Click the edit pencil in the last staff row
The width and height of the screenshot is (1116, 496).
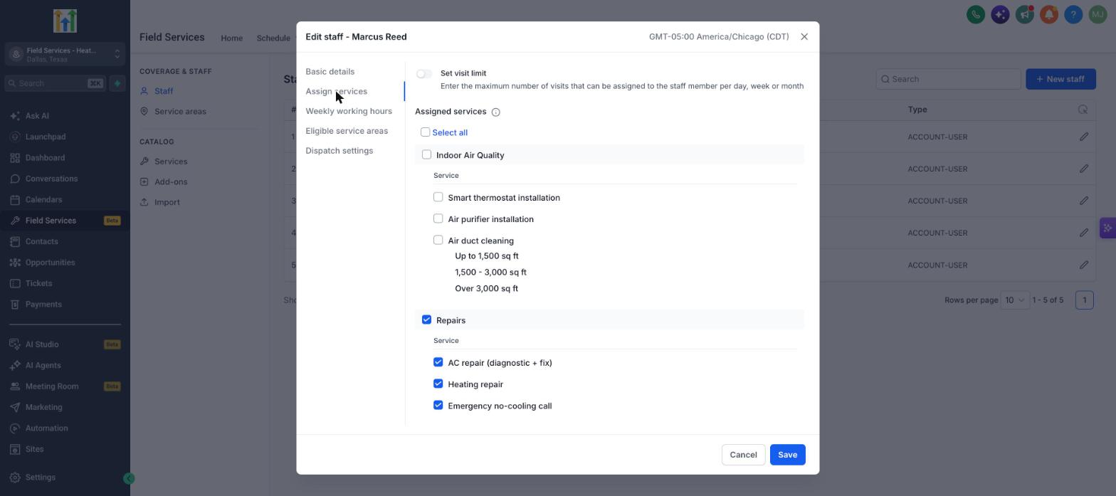point(1084,265)
